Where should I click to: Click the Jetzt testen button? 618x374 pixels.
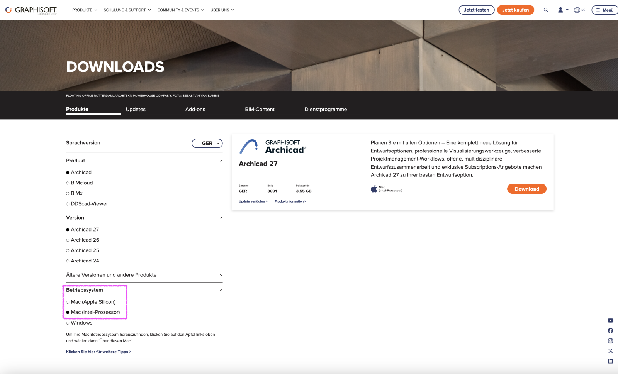click(477, 10)
